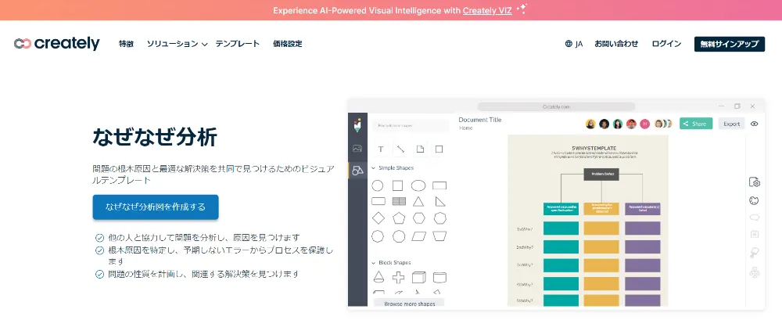Pick the table grid shape

point(399,201)
